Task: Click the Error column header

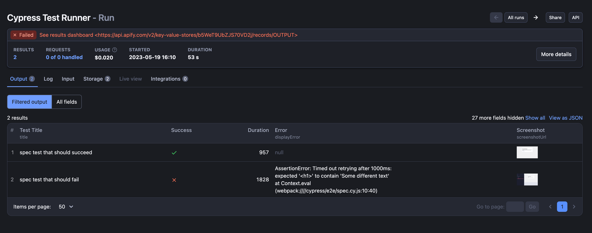Action: pyautogui.click(x=281, y=130)
